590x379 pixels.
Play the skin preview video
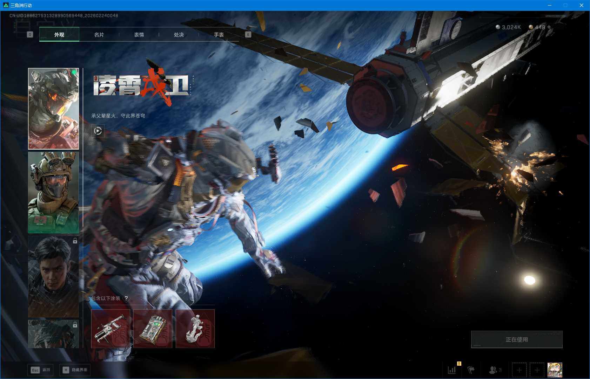coord(98,131)
